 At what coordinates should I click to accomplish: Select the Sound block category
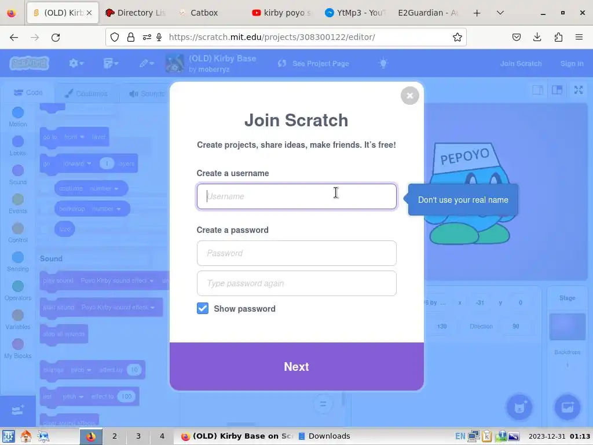tap(18, 175)
